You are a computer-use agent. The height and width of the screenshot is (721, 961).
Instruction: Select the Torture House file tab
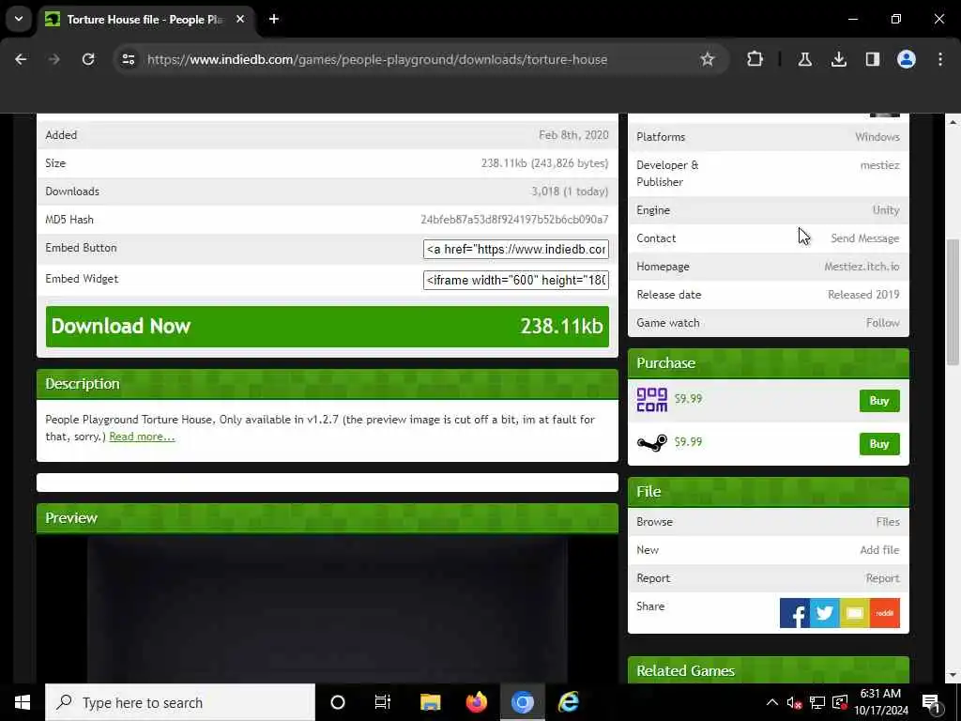pos(145,19)
